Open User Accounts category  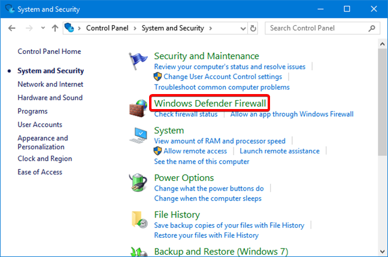pyautogui.click(x=40, y=125)
